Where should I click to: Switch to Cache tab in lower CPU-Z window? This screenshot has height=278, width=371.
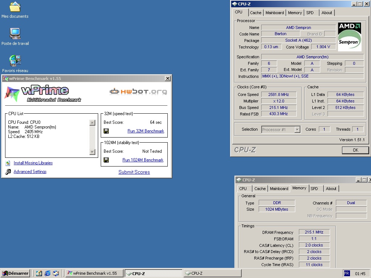pos(260,189)
